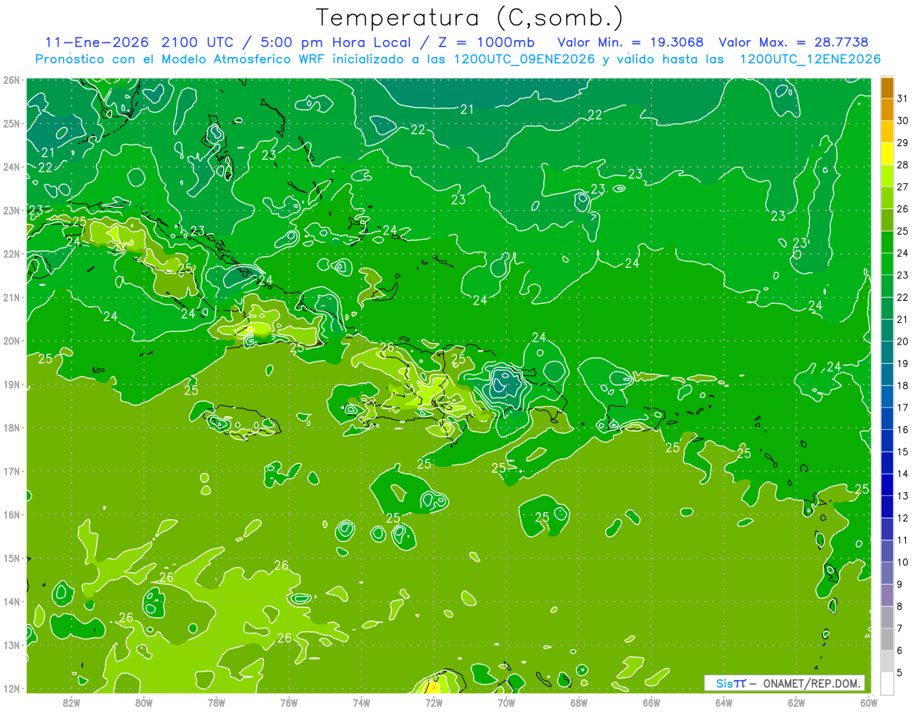
Task: Click longitude axis label 74W
Action: (362, 702)
